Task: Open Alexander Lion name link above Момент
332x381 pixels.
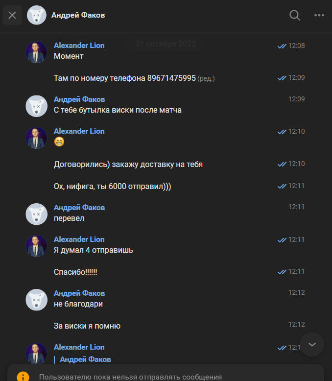Action: [79, 46]
